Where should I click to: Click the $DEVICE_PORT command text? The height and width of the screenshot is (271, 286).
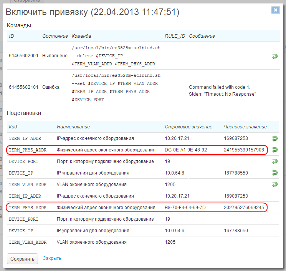click(88, 100)
